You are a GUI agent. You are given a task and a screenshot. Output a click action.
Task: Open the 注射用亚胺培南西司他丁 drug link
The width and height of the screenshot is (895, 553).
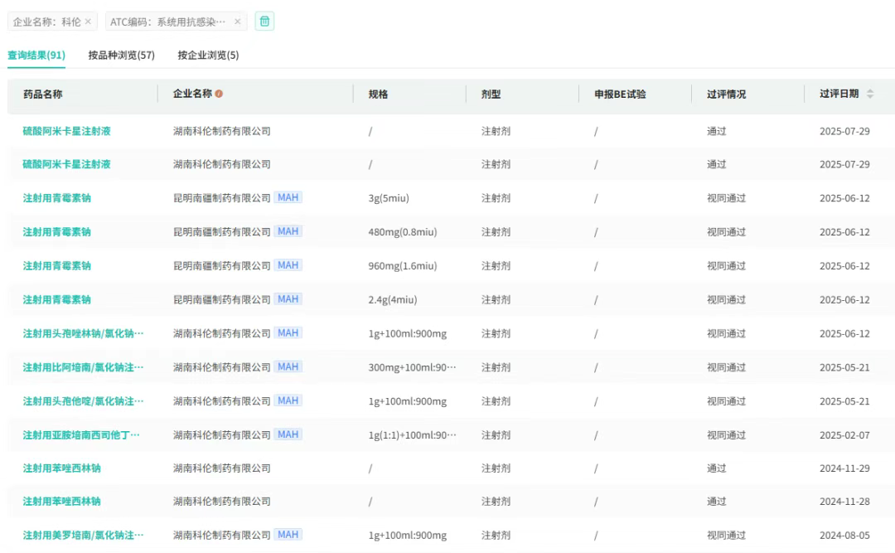[81, 435]
